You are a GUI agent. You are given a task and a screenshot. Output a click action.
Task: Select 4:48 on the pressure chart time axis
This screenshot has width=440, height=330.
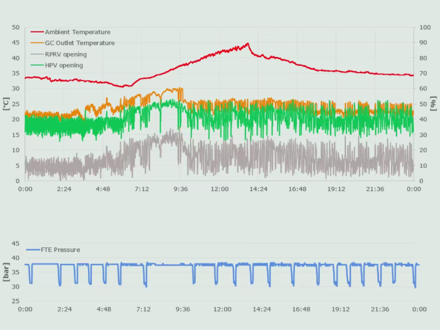(104, 309)
